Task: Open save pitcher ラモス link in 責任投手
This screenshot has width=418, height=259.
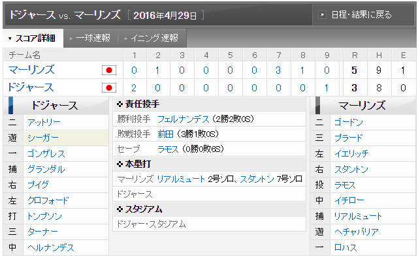Action: 168,149
